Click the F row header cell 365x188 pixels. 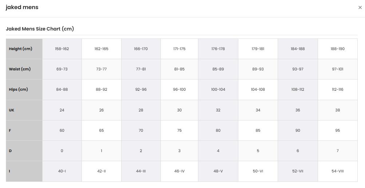(x=24, y=130)
